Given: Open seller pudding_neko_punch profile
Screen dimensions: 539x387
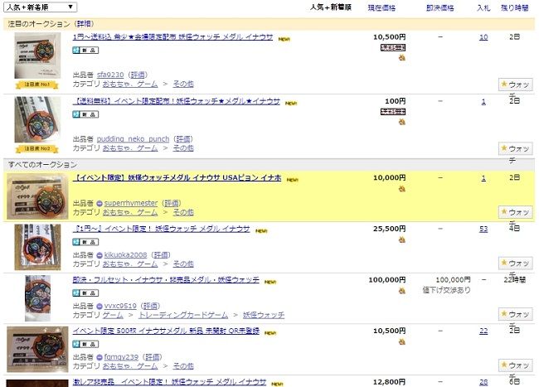Looking at the screenshot, I should [133, 138].
